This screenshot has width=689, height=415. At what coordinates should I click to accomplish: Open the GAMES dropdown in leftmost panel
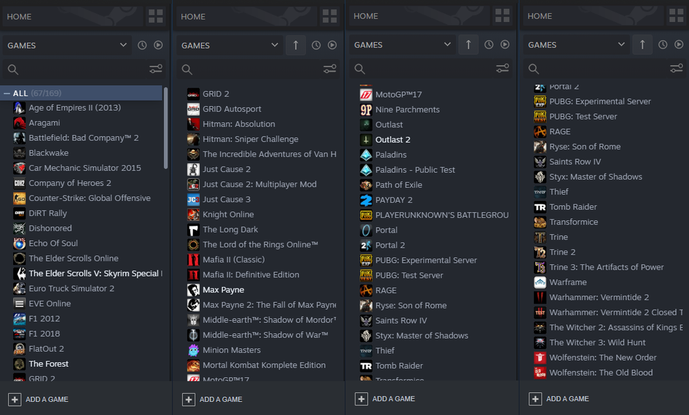[x=68, y=45]
